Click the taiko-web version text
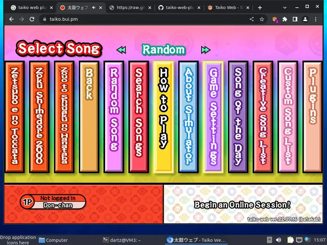The image size is (327, 245). coord(284,219)
